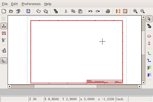
Task: Open the Help menu
Action: coord(48,4)
